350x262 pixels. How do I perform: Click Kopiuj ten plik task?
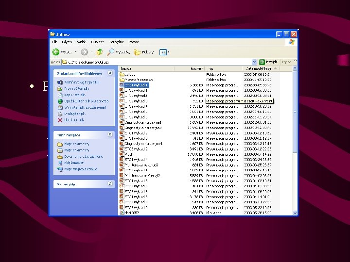click(x=71, y=95)
